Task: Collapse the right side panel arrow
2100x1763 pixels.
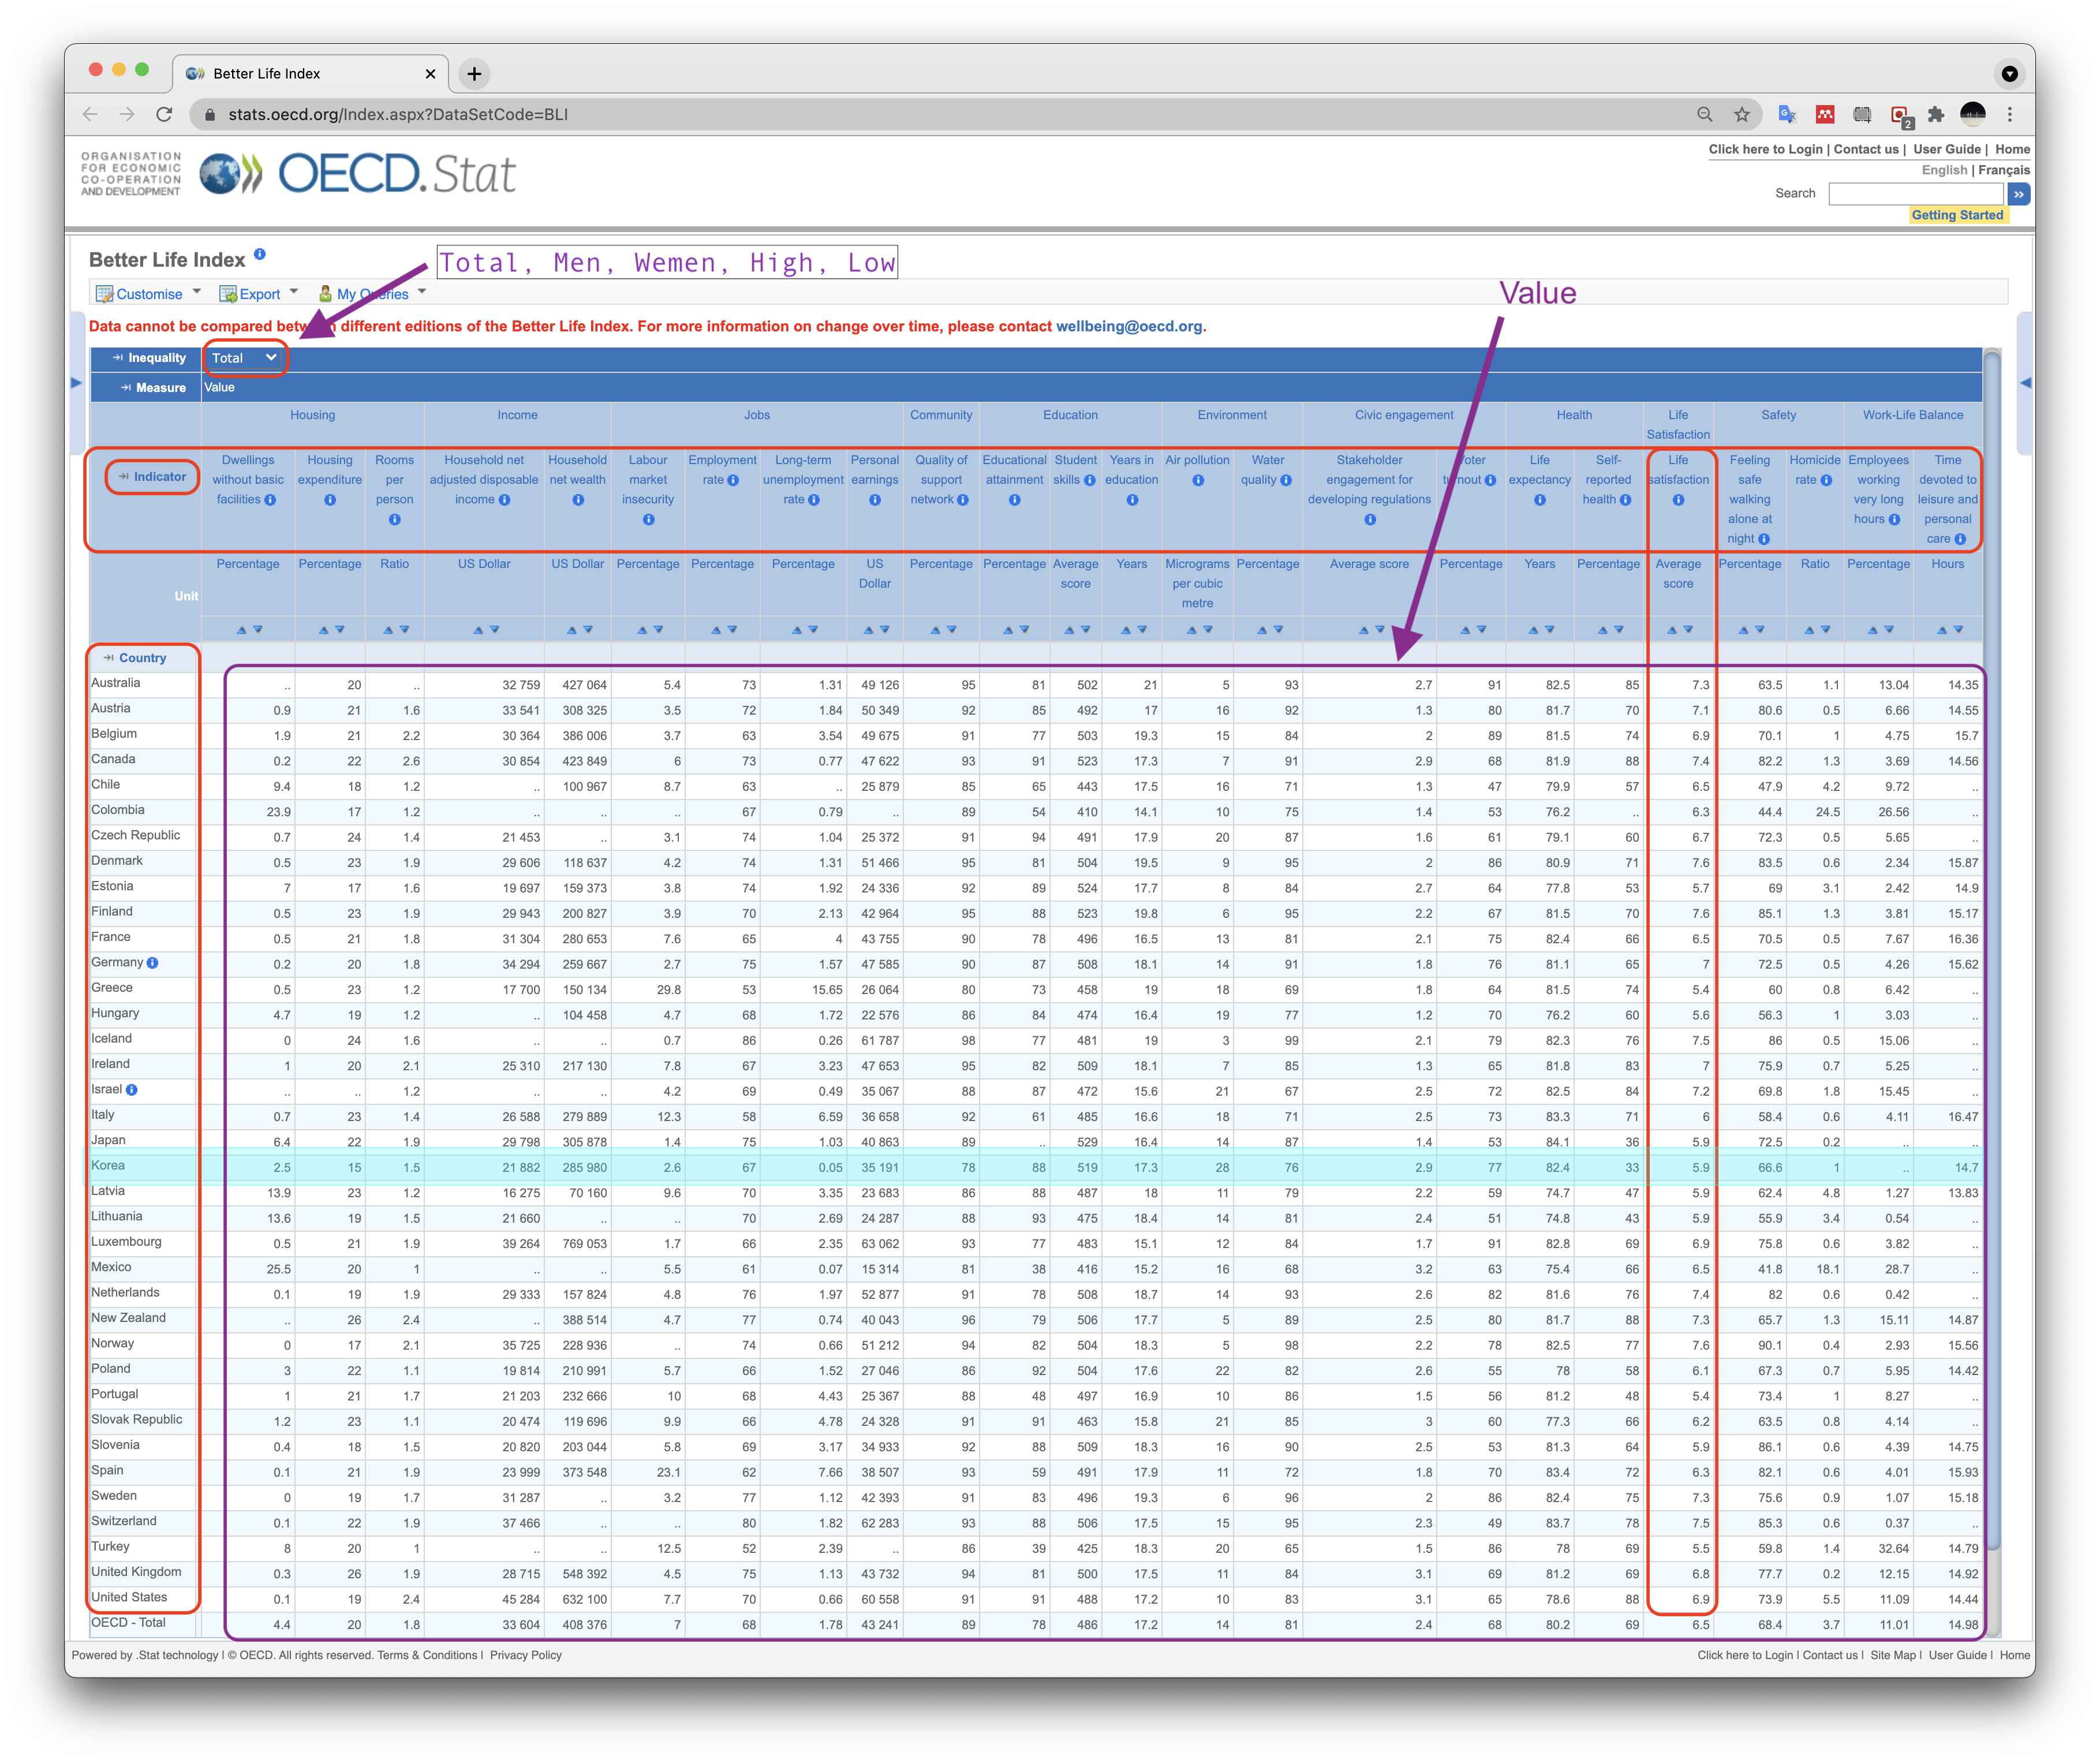Action: point(2025,382)
